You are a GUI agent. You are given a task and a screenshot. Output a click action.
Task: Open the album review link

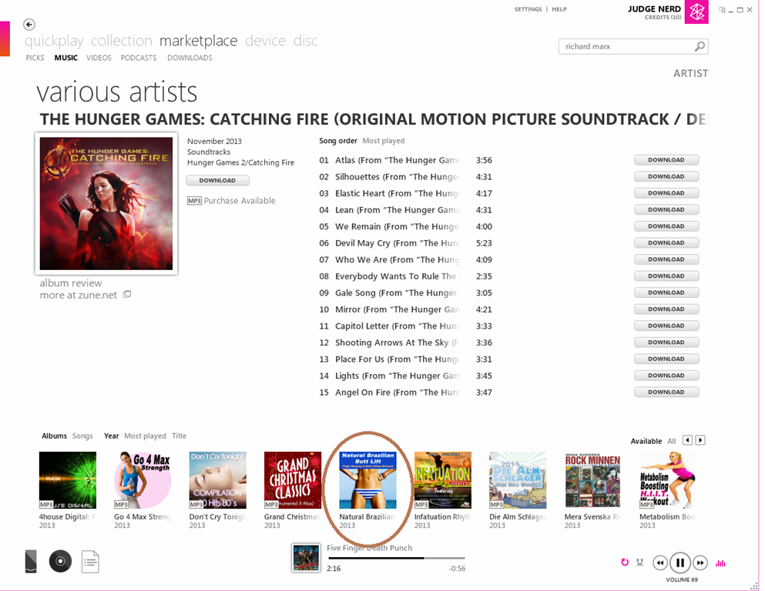point(71,283)
